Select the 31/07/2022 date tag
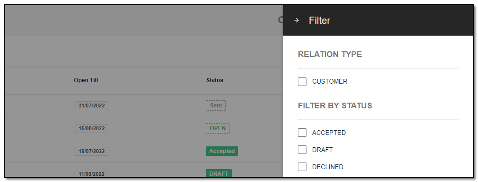478x182 pixels. [x=91, y=106]
